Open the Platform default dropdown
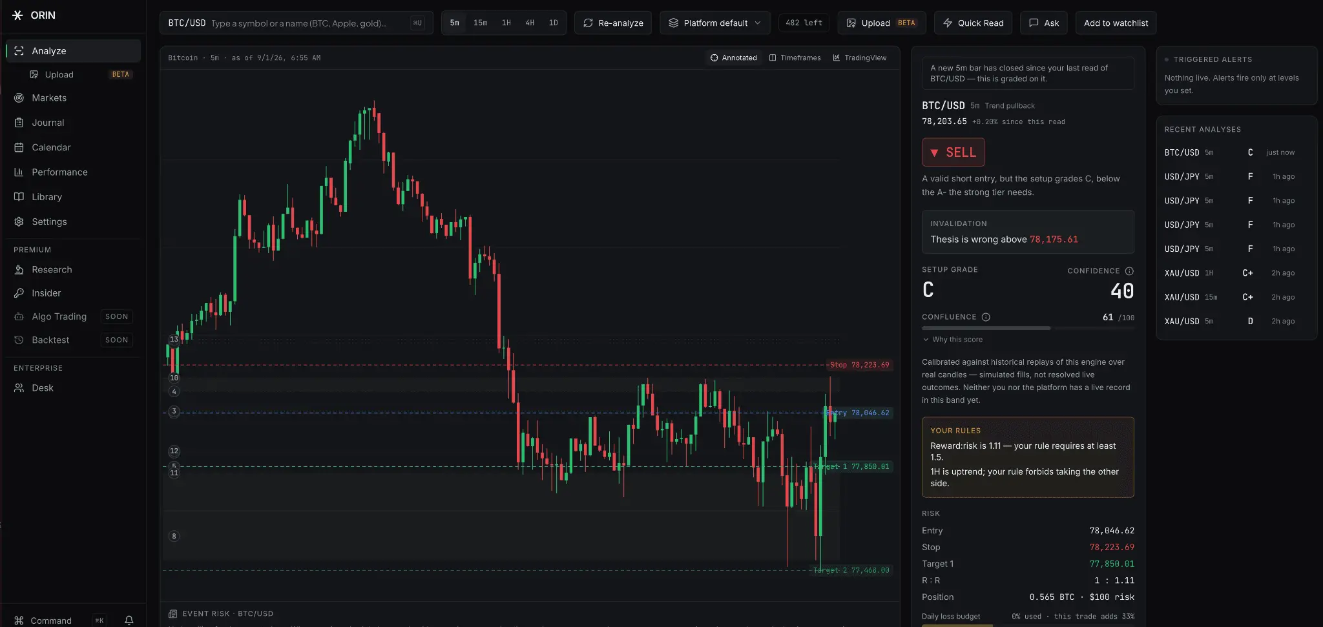The height and width of the screenshot is (627, 1323). click(715, 23)
